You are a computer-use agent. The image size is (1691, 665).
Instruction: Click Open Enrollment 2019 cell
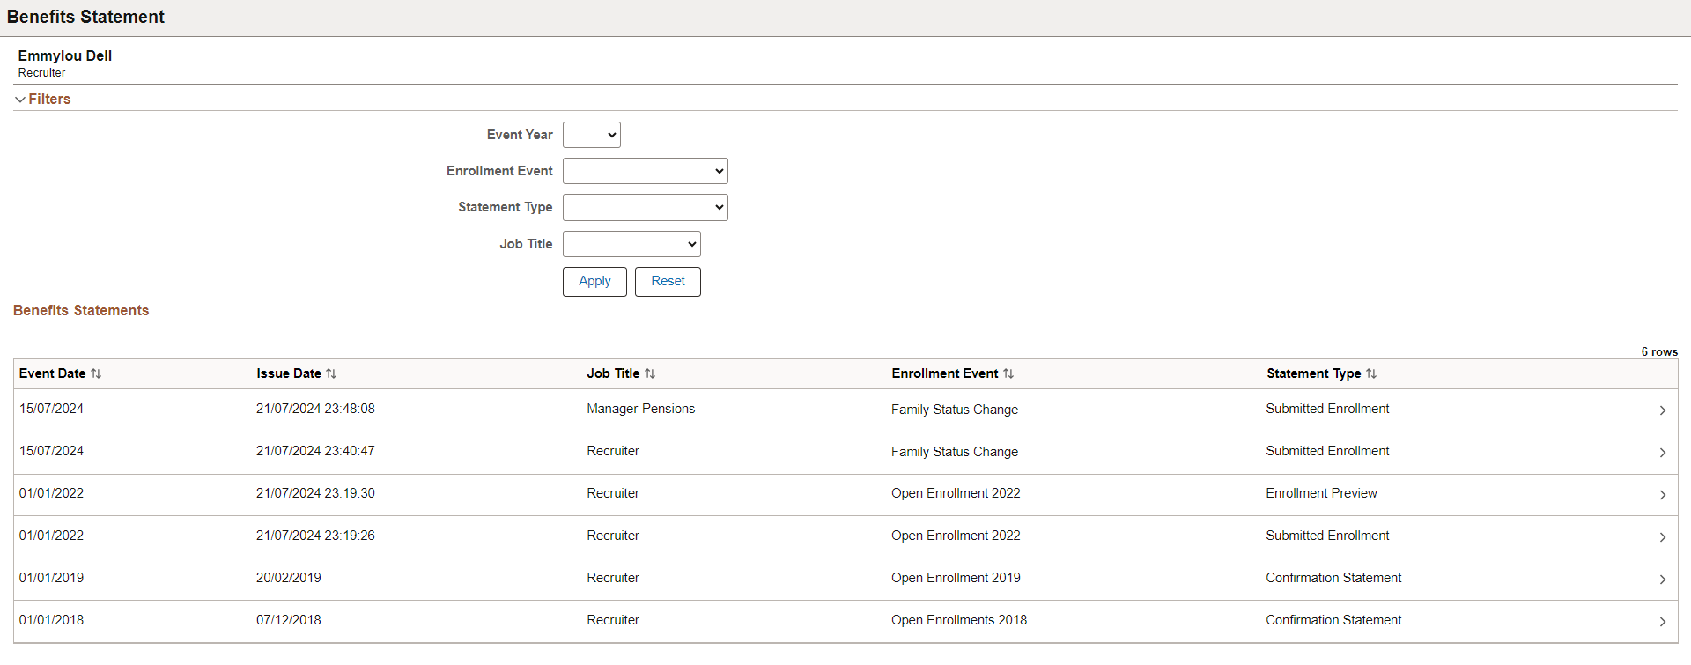tap(956, 578)
